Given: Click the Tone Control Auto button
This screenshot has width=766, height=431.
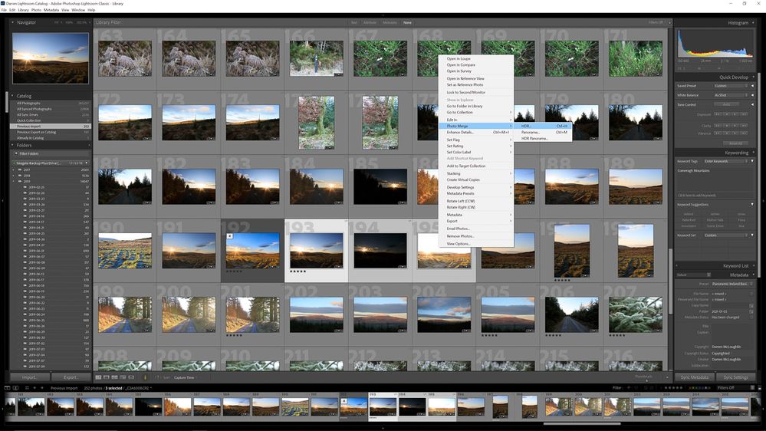Looking at the screenshot, I should coord(726,104).
